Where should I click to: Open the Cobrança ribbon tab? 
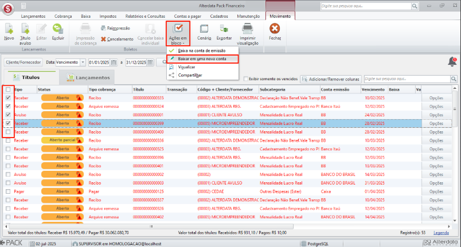click(x=63, y=16)
